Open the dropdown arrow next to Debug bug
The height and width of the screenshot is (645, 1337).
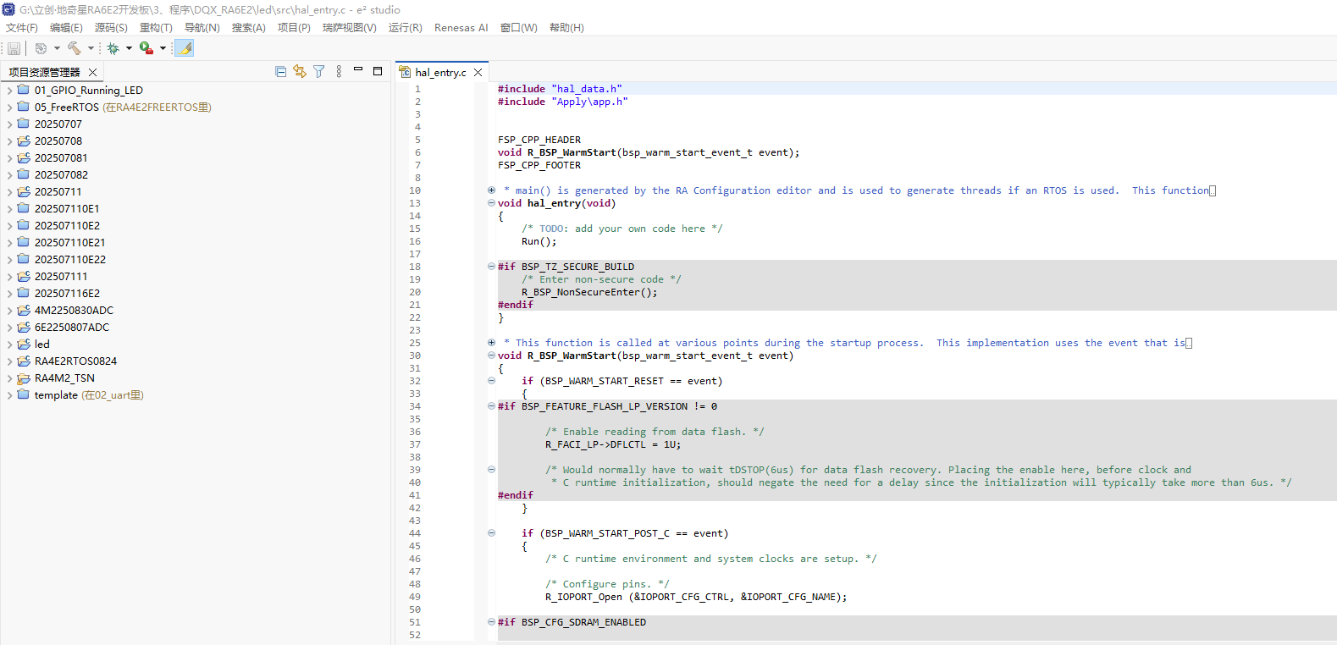click(x=129, y=48)
